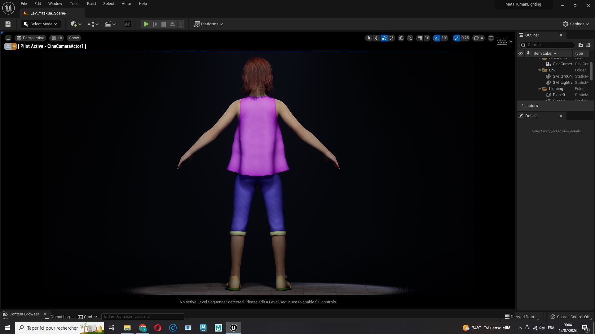Collapse the Env folder in Outliner

[x=540, y=70]
